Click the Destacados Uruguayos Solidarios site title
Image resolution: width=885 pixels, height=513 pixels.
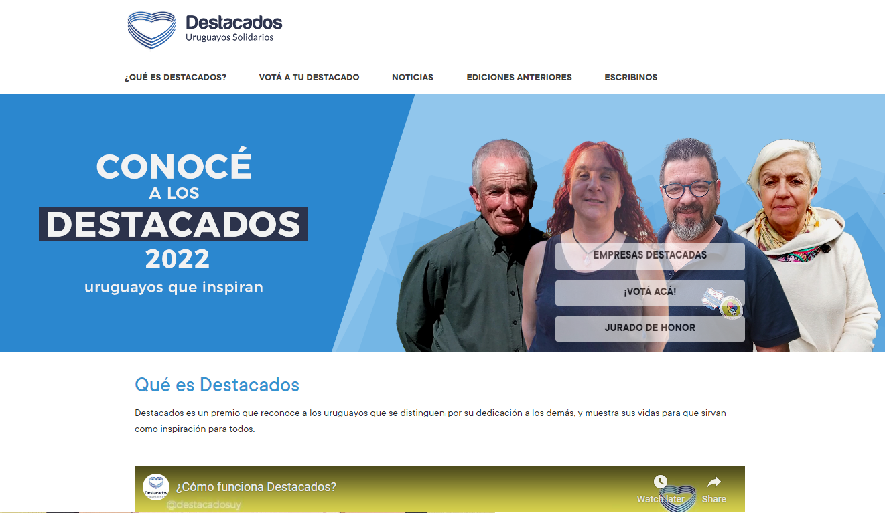pos(234,28)
